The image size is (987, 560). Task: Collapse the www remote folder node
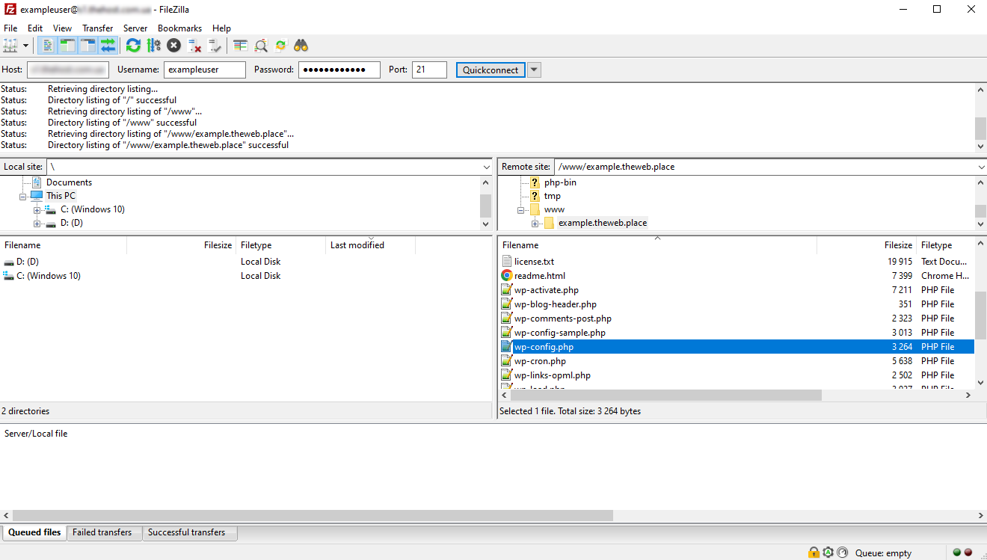point(521,210)
